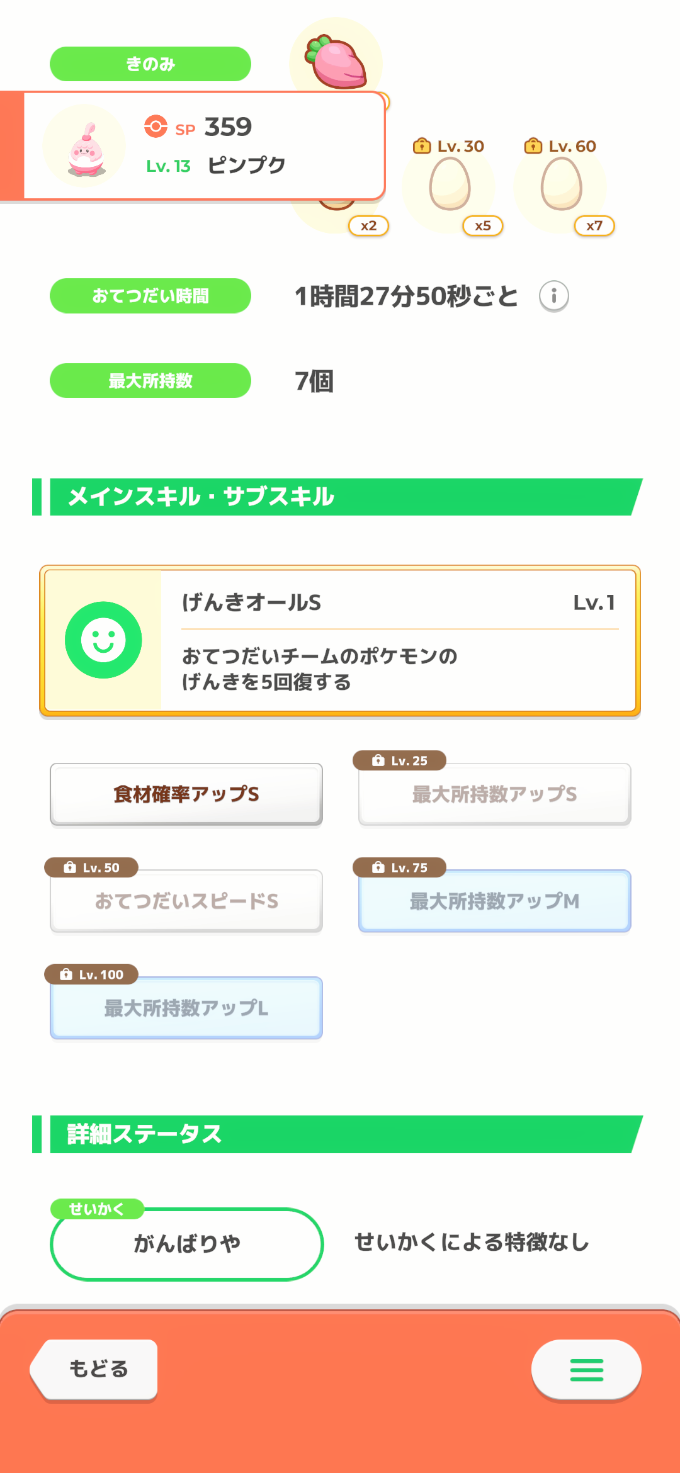Tap the SP Poké Ball icon
The width and height of the screenshot is (680, 1473).
[x=156, y=127]
